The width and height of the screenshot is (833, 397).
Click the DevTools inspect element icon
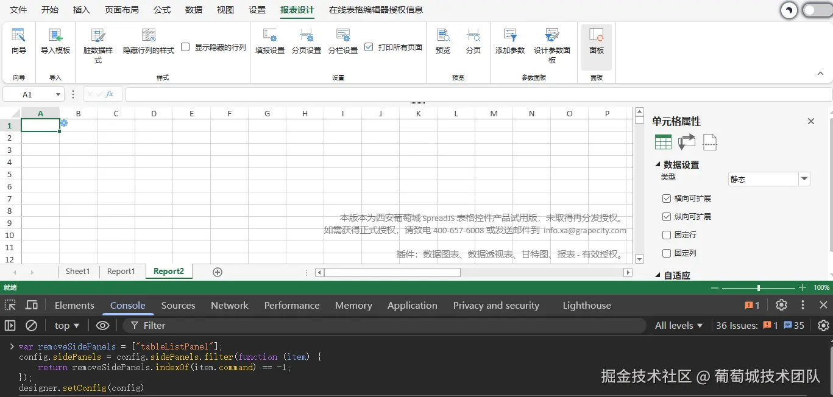10,305
